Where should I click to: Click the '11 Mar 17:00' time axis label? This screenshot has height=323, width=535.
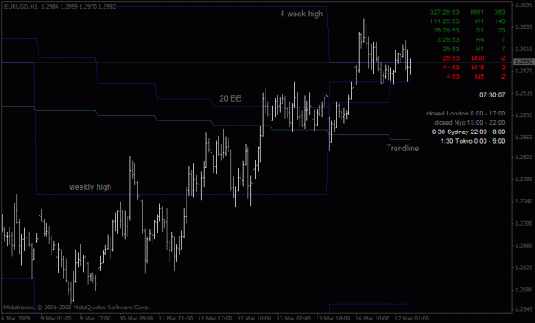(x=216, y=319)
